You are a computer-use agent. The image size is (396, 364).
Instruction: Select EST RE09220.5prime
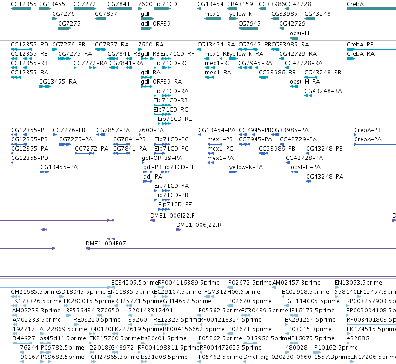coord(97,320)
